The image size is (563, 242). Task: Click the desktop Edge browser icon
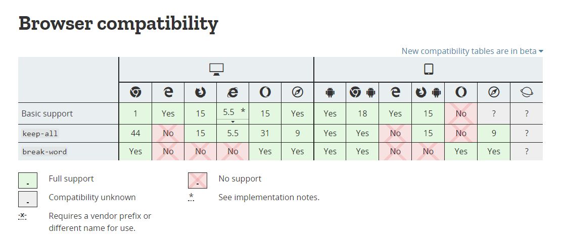168,93
